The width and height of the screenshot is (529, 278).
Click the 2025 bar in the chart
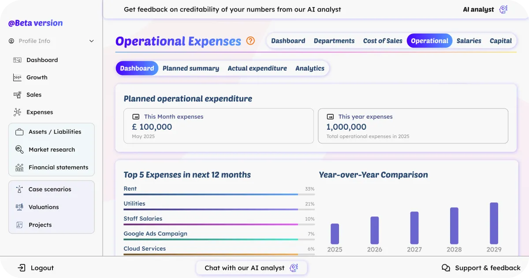tap(335, 234)
